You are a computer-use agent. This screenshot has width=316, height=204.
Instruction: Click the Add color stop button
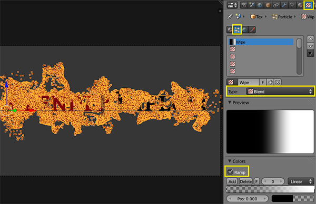(x=232, y=181)
